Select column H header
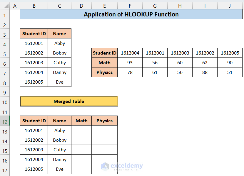 (180, 6)
